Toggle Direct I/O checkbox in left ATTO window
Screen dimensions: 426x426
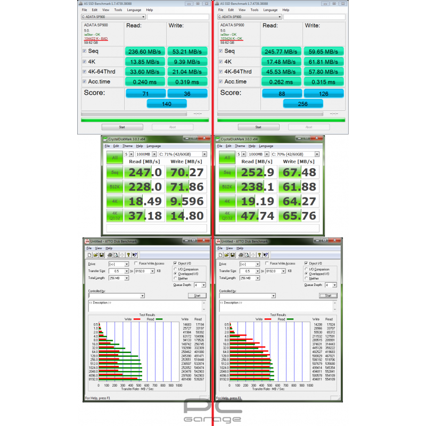(x=175, y=263)
